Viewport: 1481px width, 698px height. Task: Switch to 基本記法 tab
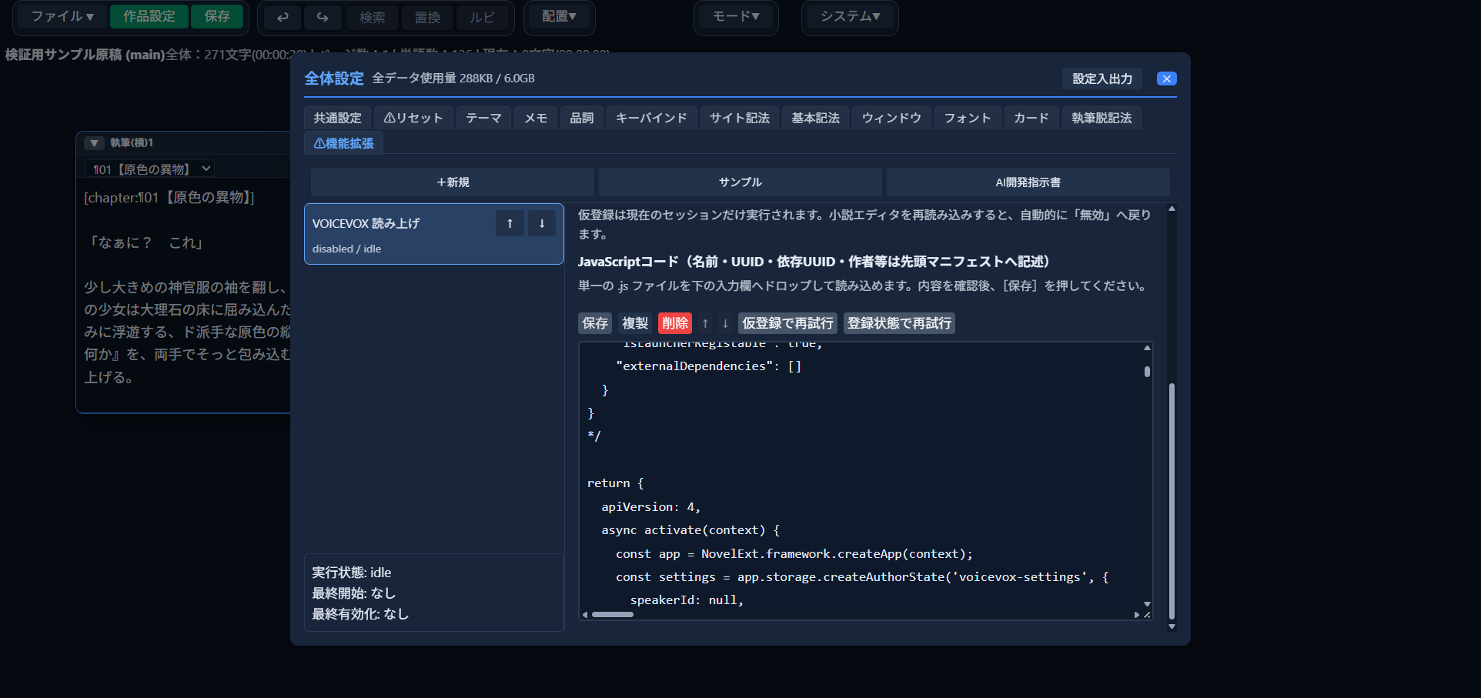[816, 118]
